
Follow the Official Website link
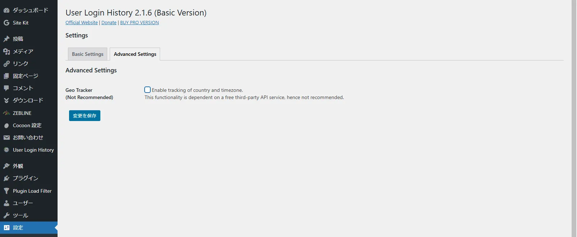coord(82,22)
